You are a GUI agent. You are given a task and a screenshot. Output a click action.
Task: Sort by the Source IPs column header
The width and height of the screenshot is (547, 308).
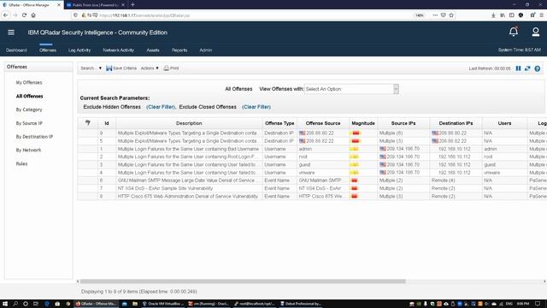[x=403, y=123]
